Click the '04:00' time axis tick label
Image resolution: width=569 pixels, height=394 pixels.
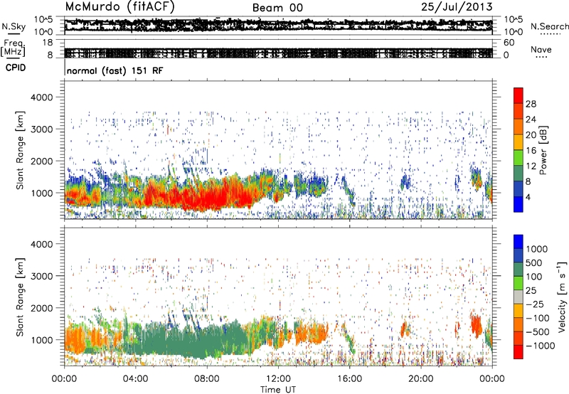tap(135, 379)
